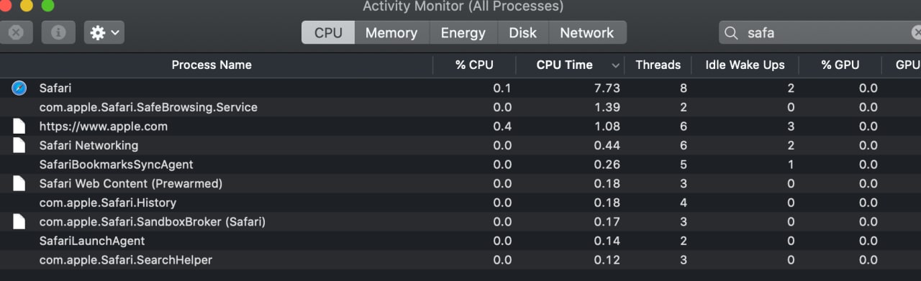Click the search magnifier icon
921x281 pixels.
tap(731, 32)
